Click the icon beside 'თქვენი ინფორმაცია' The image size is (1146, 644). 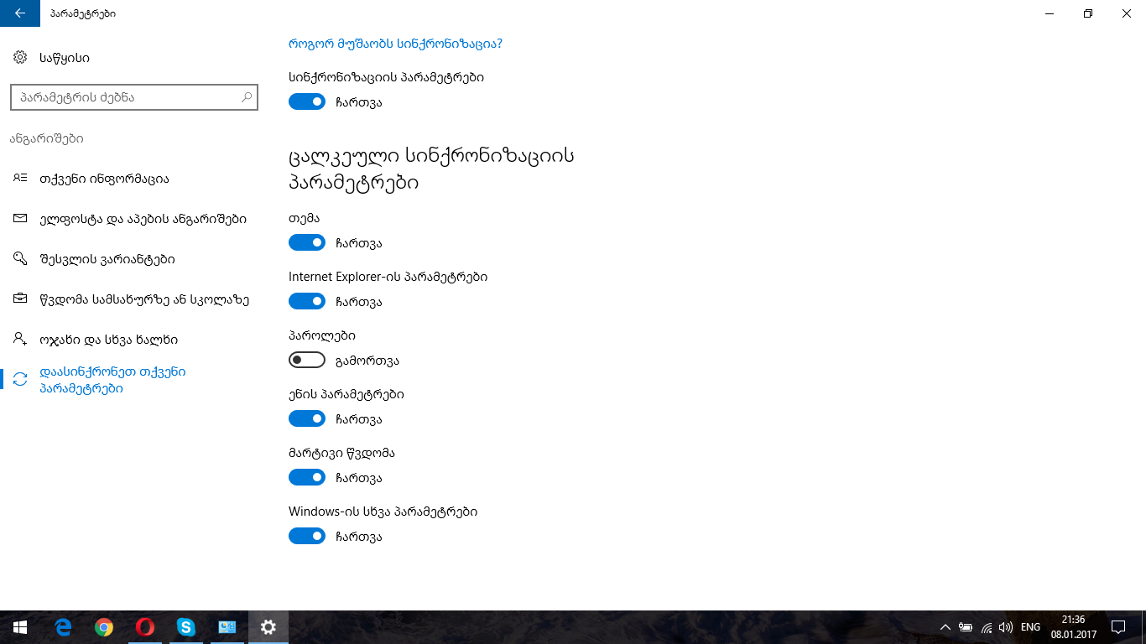click(20, 179)
